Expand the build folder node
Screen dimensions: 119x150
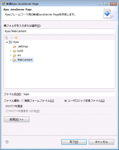11,51
